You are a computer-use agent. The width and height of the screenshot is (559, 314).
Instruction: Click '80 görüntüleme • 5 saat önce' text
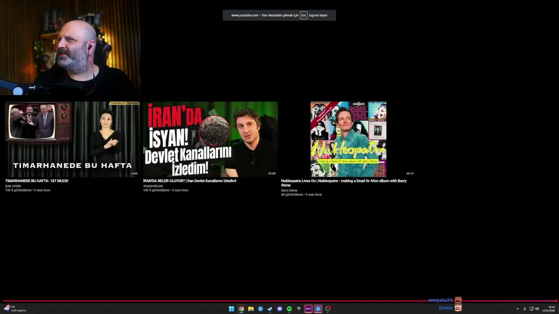point(301,195)
